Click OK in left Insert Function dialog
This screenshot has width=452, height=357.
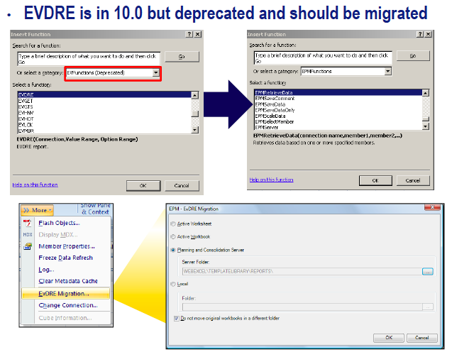pos(143,186)
